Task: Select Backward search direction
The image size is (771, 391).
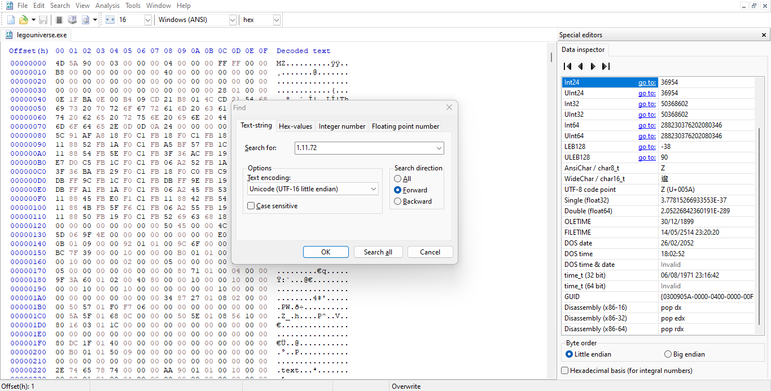Action: click(413, 201)
